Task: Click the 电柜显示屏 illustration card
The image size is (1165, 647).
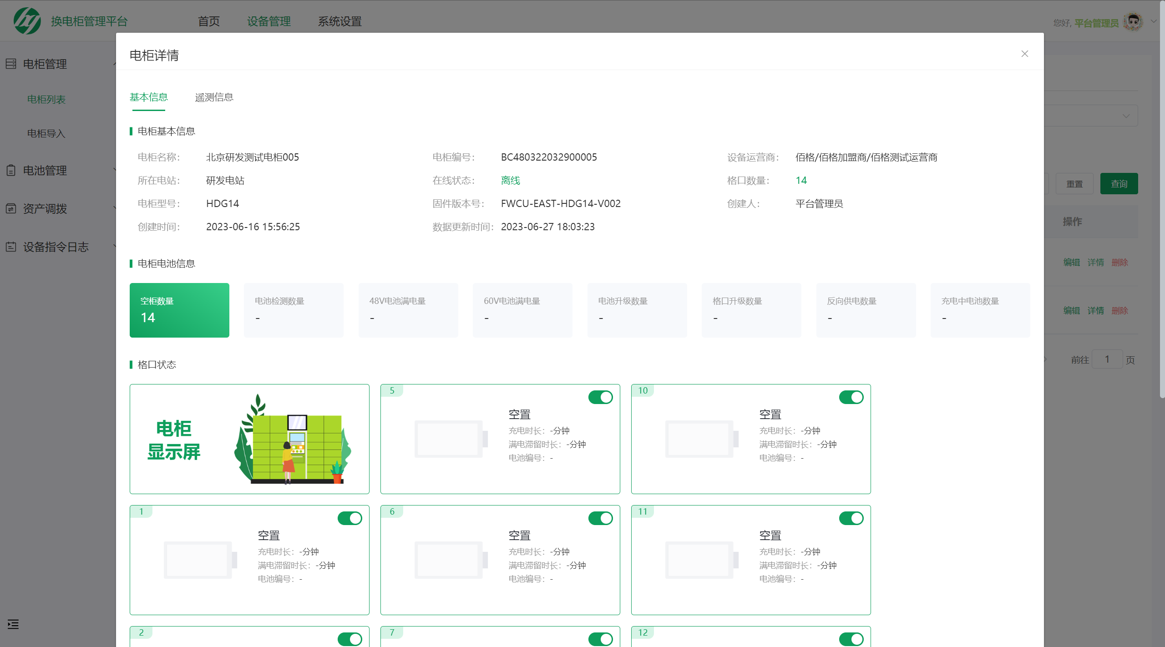Action: tap(249, 439)
